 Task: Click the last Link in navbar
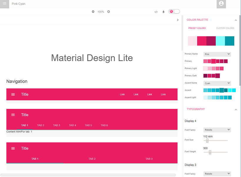(x=163, y=94)
